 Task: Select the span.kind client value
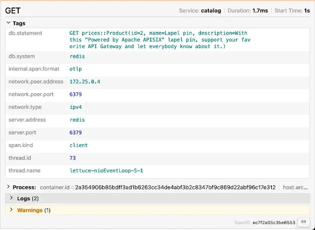[x=78, y=145]
